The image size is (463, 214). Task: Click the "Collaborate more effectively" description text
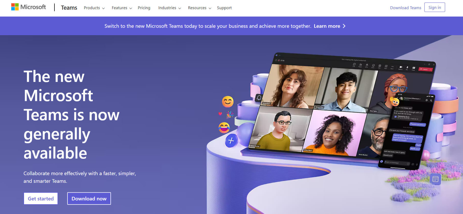[x=80, y=177]
